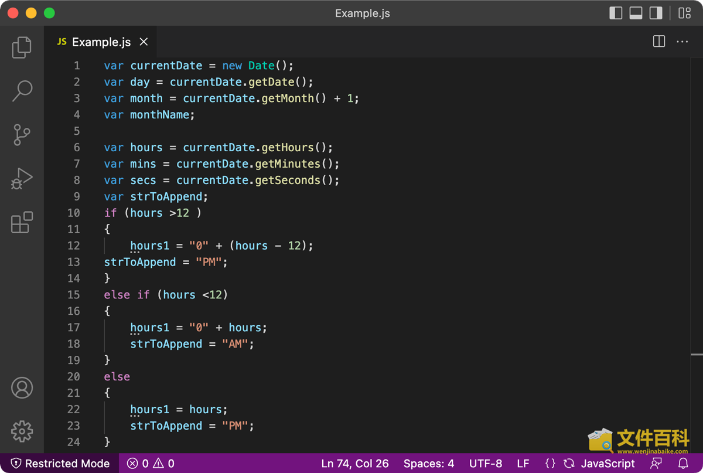Viewport: 703px width, 473px height.
Task: Open notifications bell
Action: click(683, 463)
